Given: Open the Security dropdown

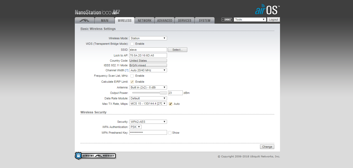Looking at the screenshot, I should tap(148, 122).
